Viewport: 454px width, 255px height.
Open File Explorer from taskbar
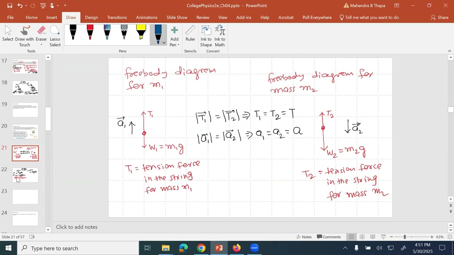[166, 248]
